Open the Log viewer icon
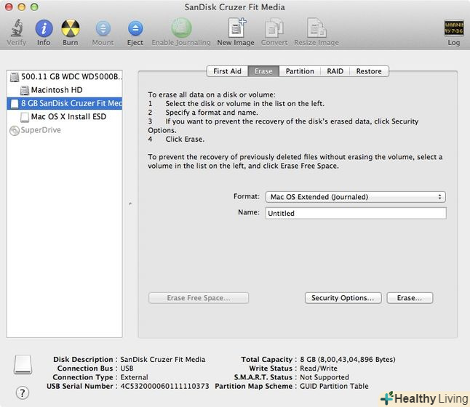 click(x=453, y=28)
